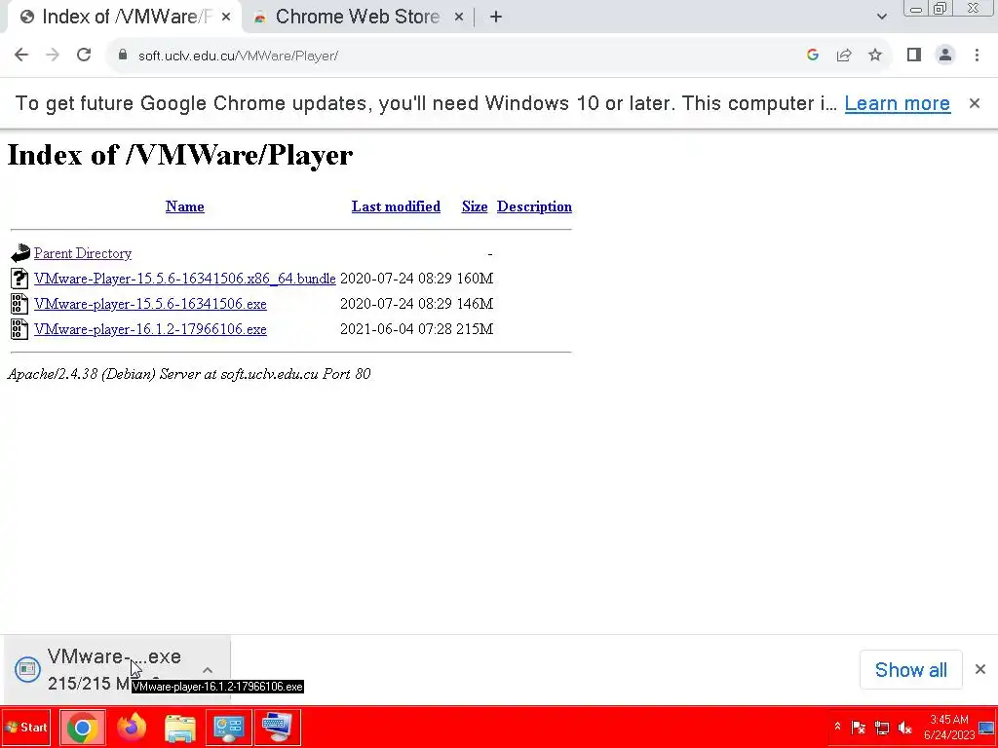
Task: Click the address bar URL field
Action: 458,56
